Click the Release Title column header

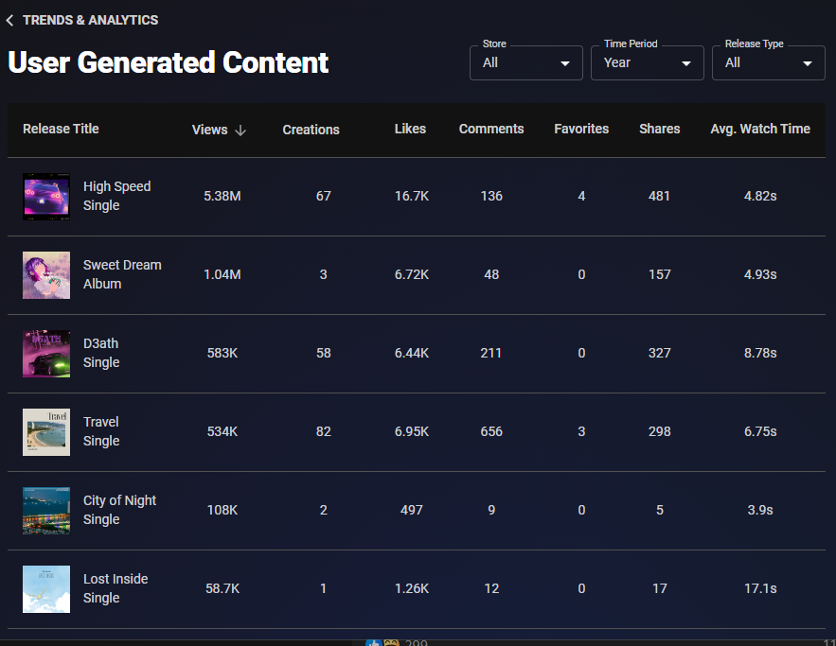pos(61,129)
